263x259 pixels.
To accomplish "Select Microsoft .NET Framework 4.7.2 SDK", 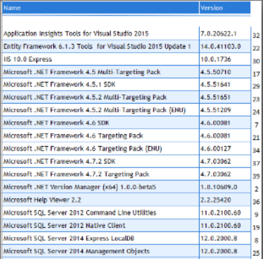I will tap(59, 161).
